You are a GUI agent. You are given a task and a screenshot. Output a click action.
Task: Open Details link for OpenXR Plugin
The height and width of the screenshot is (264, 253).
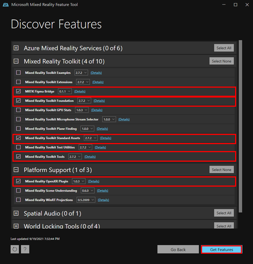coord(94,181)
